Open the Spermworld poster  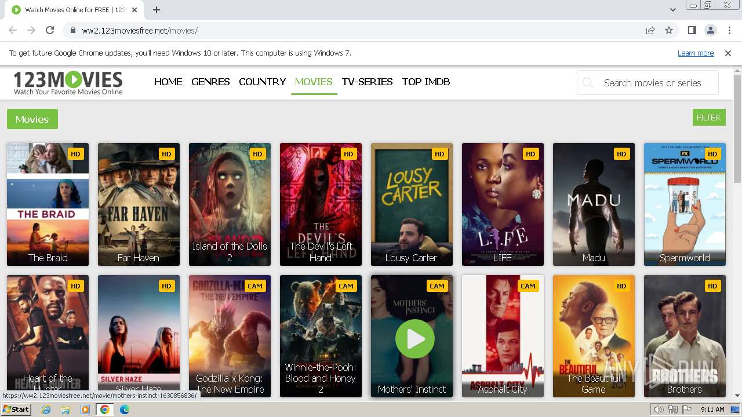685,204
